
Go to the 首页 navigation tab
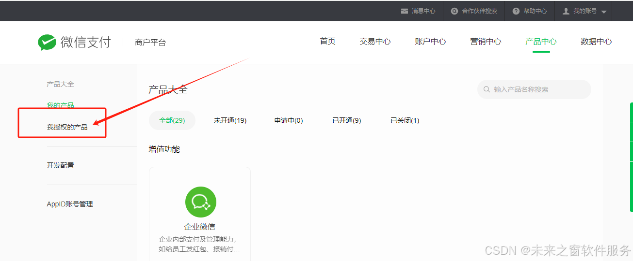click(328, 42)
